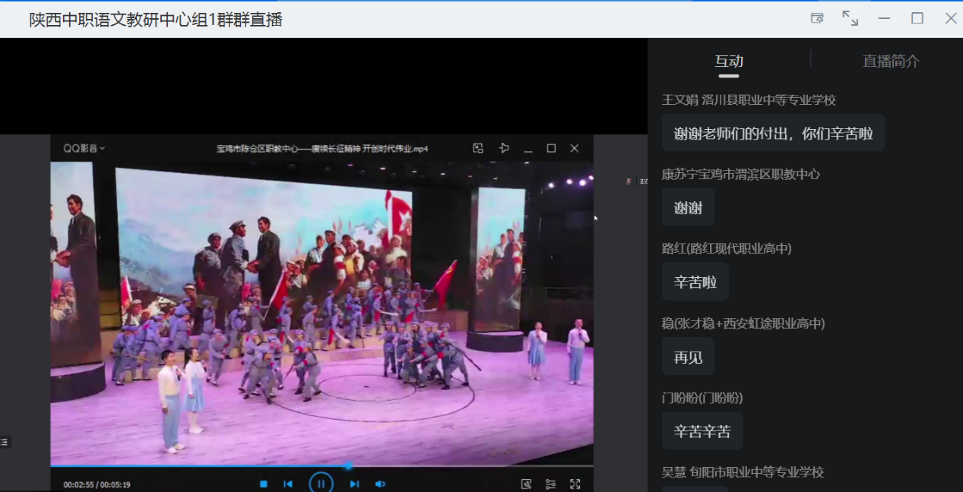Click the sender name 稳(张才稳+西安虹途职业高中)
Viewport: 963px width, 492px height.
pos(743,323)
